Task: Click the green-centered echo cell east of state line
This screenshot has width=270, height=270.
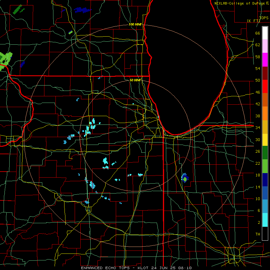Action: point(185,178)
